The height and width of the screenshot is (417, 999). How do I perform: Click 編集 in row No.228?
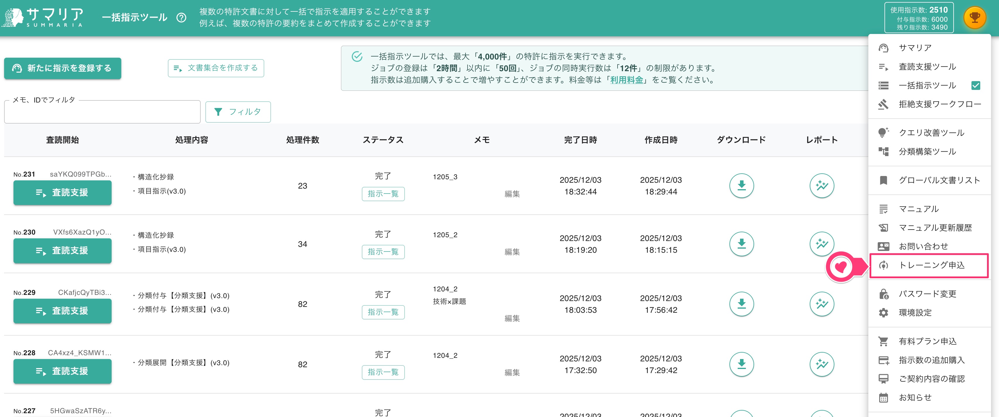(512, 372)
